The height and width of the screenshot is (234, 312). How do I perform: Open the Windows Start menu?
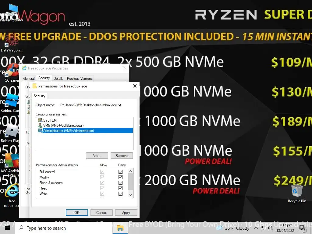[x=7, y=228]
